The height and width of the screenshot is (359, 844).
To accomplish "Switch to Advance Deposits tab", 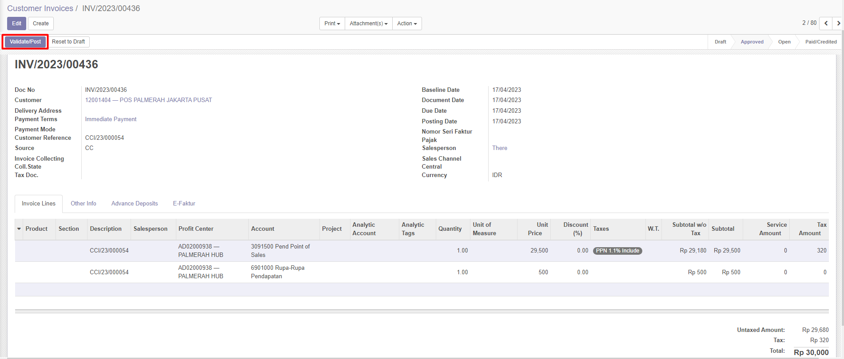I will pos(135,203).
